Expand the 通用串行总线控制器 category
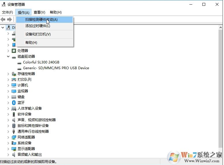 tap(8, 132)
